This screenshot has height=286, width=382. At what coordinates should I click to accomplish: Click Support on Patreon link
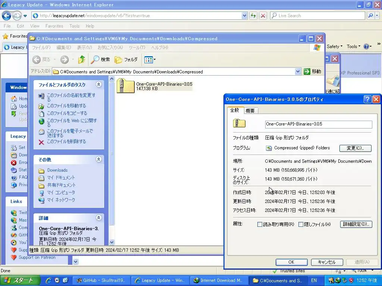(37, 257)
